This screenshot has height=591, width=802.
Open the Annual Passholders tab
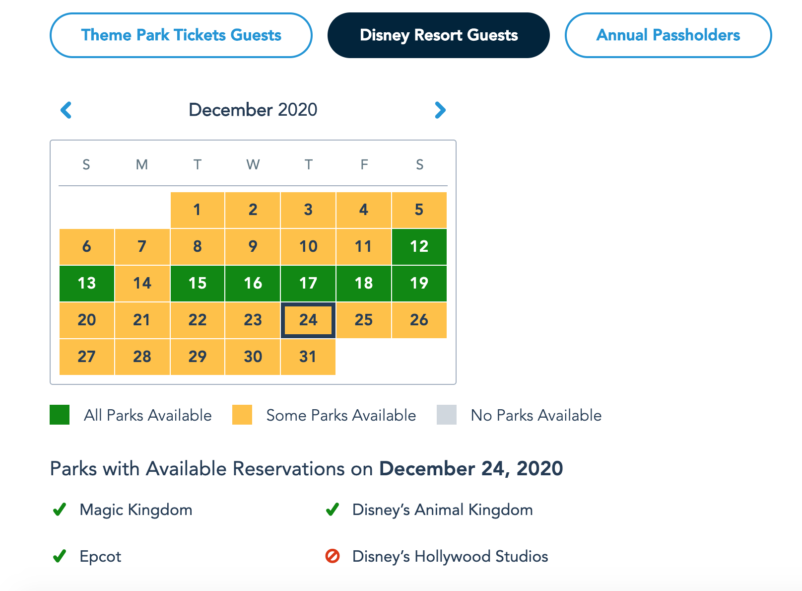[668, 35]
